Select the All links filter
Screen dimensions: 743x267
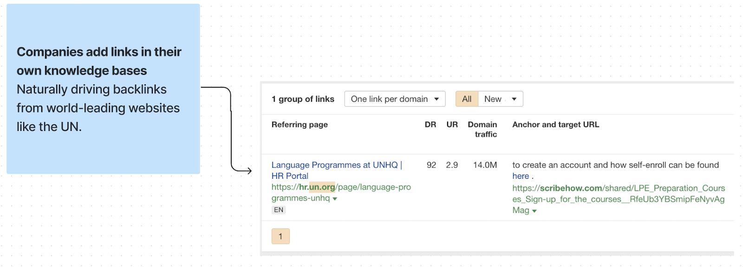click(467, 99)
